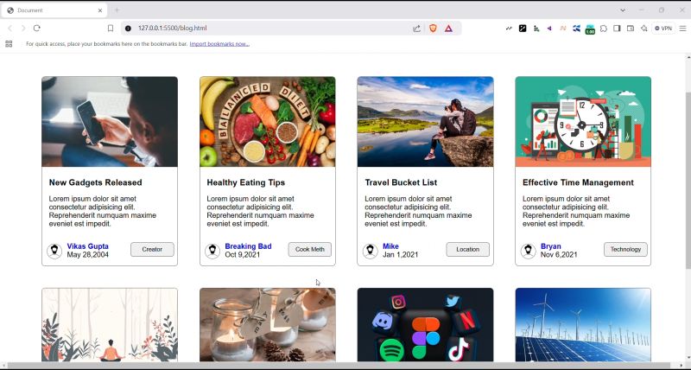Click the Creator button on gadgets card
691x370 pixels.
tap(152, 250)
